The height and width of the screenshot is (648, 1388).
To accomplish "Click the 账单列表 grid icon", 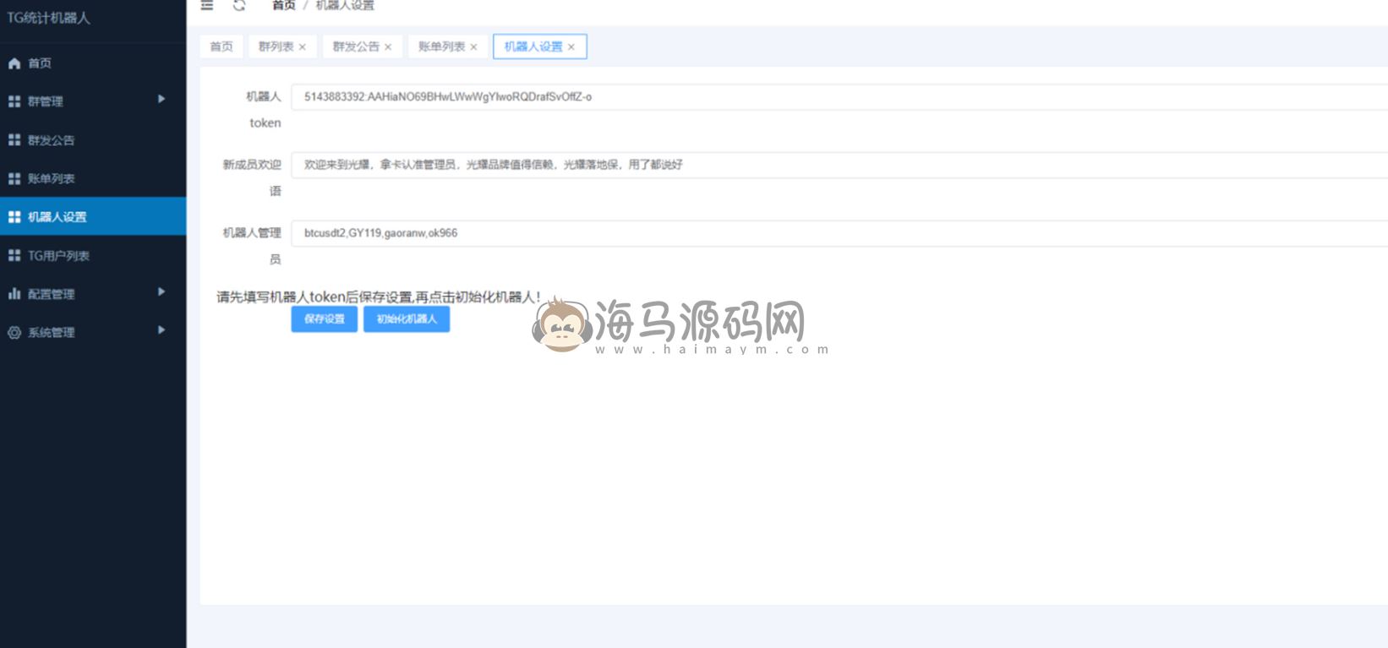I will pos(14,178).
